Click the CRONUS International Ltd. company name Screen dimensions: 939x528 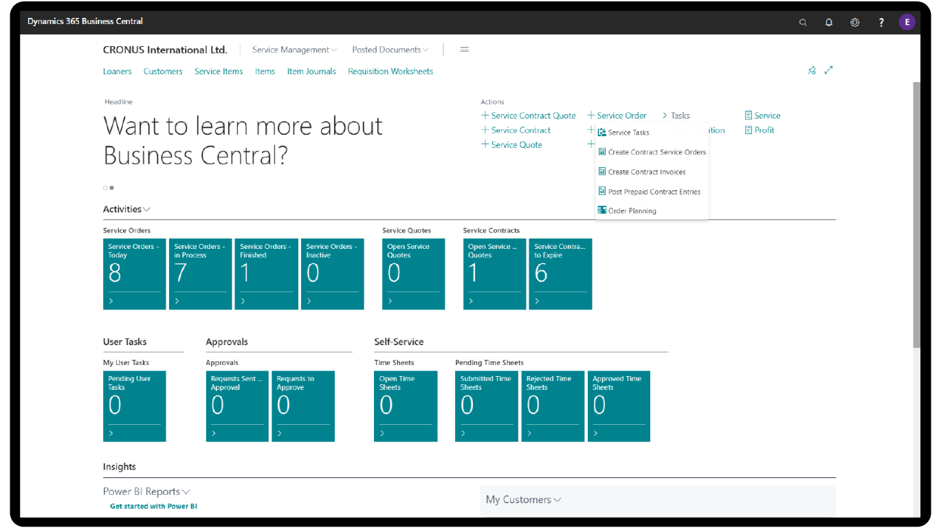coord(165,49)
